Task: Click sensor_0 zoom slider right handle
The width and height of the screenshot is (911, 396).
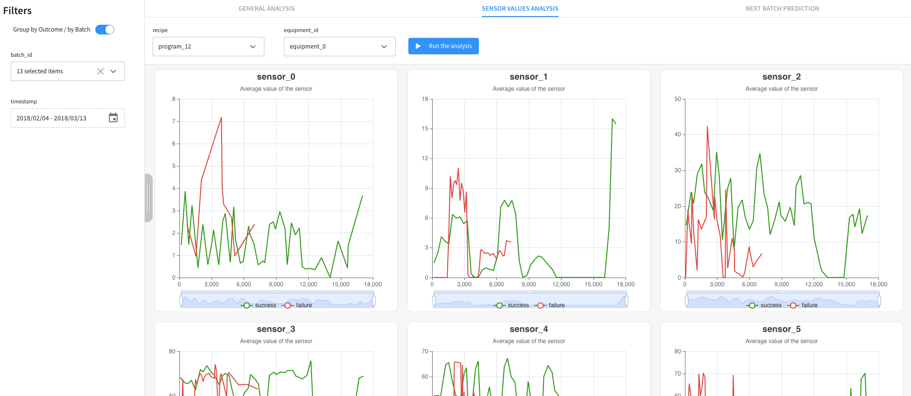Action: (x=374, y=301)
